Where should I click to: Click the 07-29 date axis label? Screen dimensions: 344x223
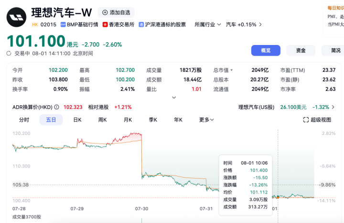(77, 209)
